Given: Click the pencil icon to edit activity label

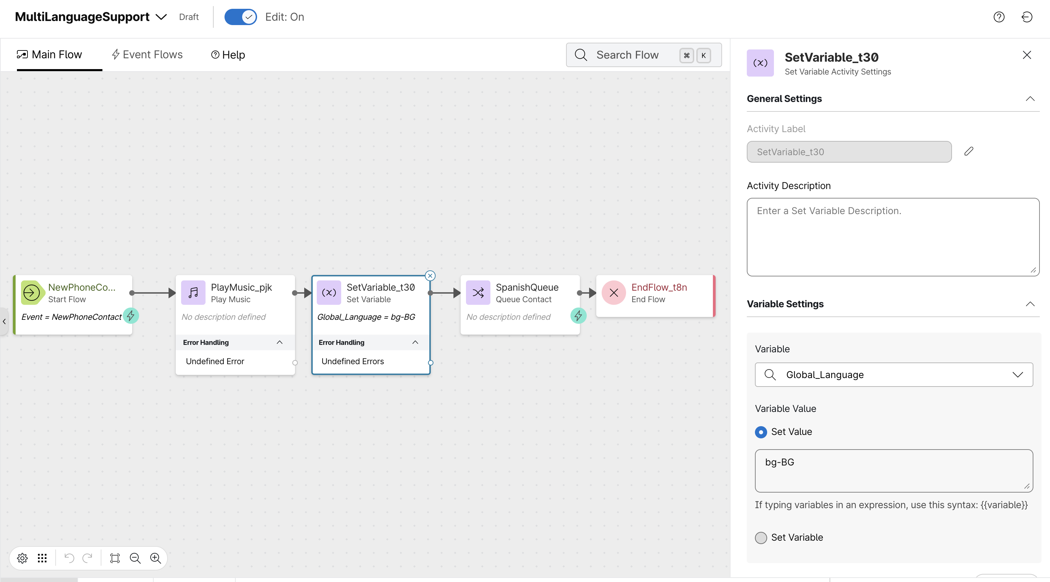Looking at the screenshot, I should (969, 151).
